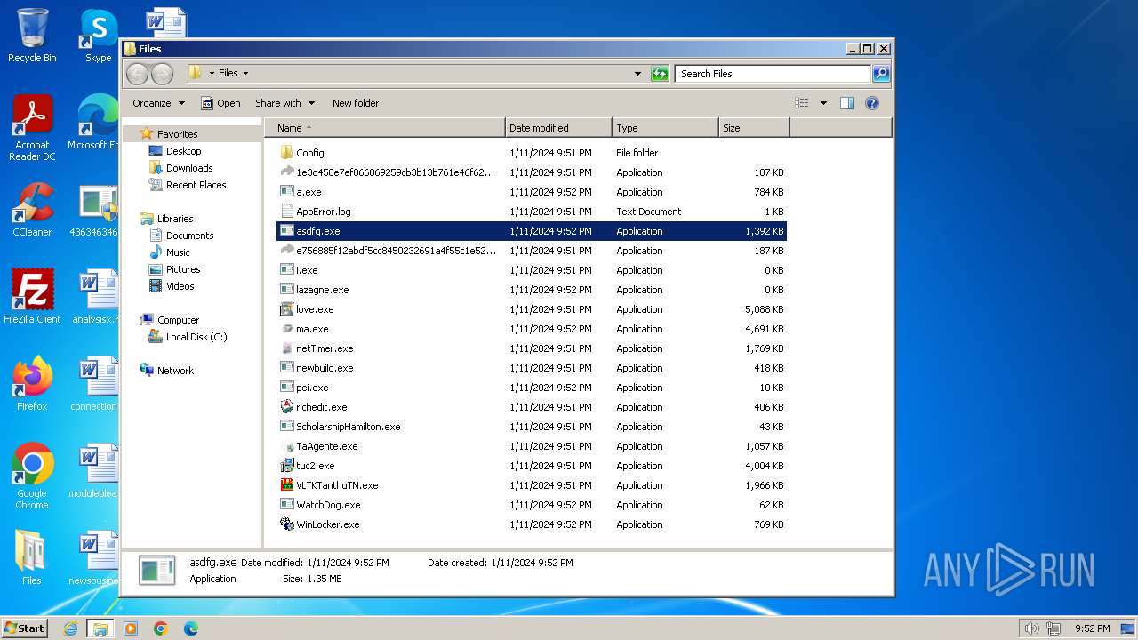Click the Open toolbar button
Screen dimensions: 1138x640
pyautogui.click(x=220, y=103)
